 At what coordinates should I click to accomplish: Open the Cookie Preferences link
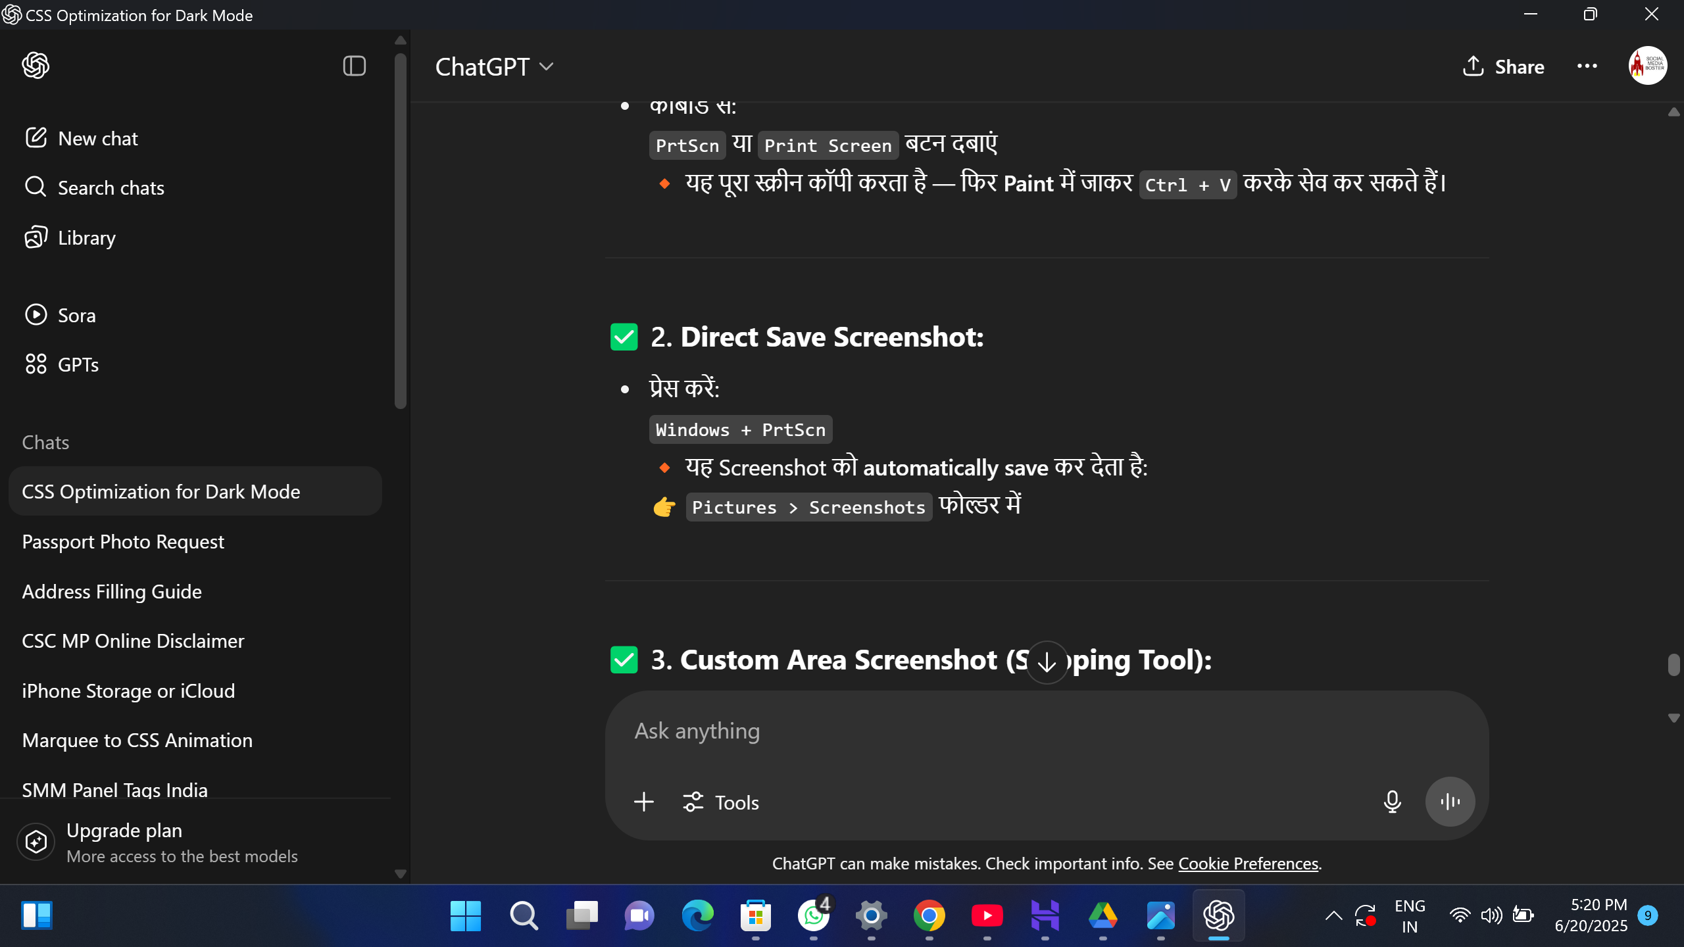[x=1248, y=863]
